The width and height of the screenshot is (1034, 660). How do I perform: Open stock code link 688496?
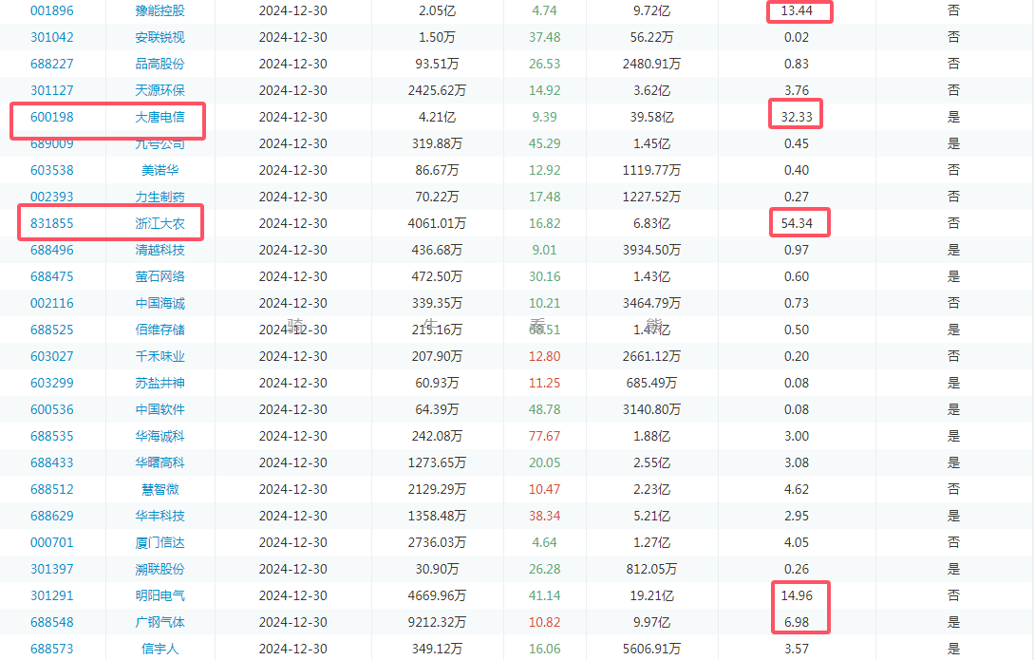pos(51,250)
